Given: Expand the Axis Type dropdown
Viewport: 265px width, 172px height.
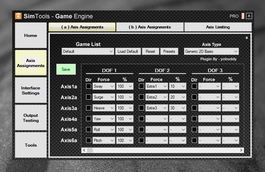Looking at the screenshot, I should point(211,51).
